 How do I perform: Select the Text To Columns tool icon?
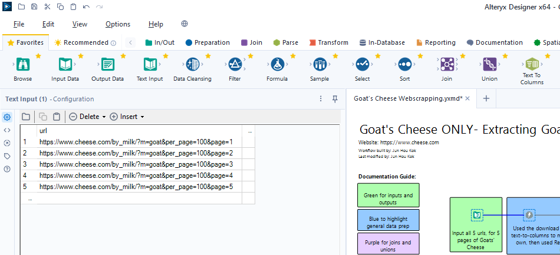532,64
